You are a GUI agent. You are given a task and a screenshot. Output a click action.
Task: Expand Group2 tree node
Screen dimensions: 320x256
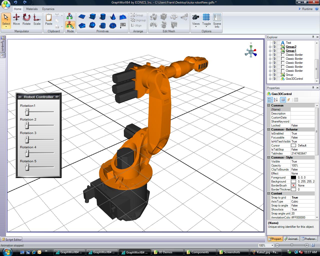pyautogui.click(x=270, y=47)
